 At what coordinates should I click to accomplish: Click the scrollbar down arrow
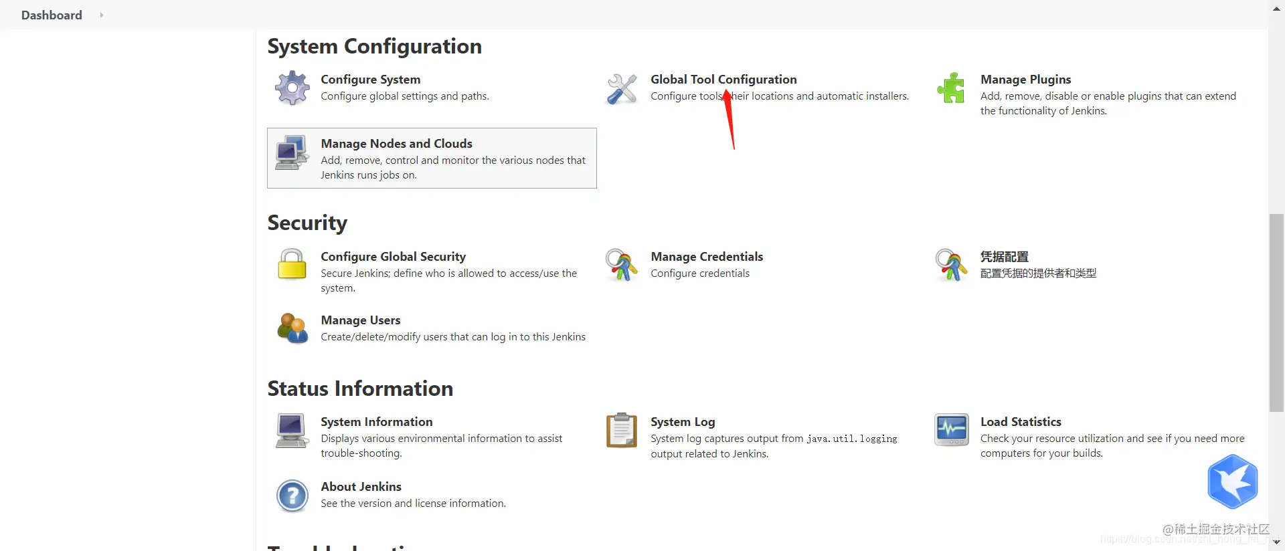pos(1276,542)
